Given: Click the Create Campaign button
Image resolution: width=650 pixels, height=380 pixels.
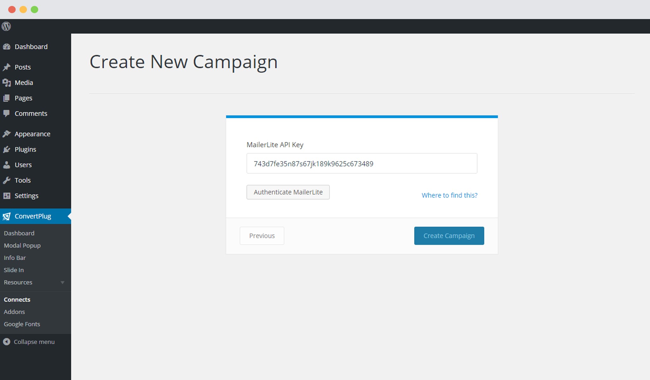Looking at the screenshot, I should pos(449,235).
